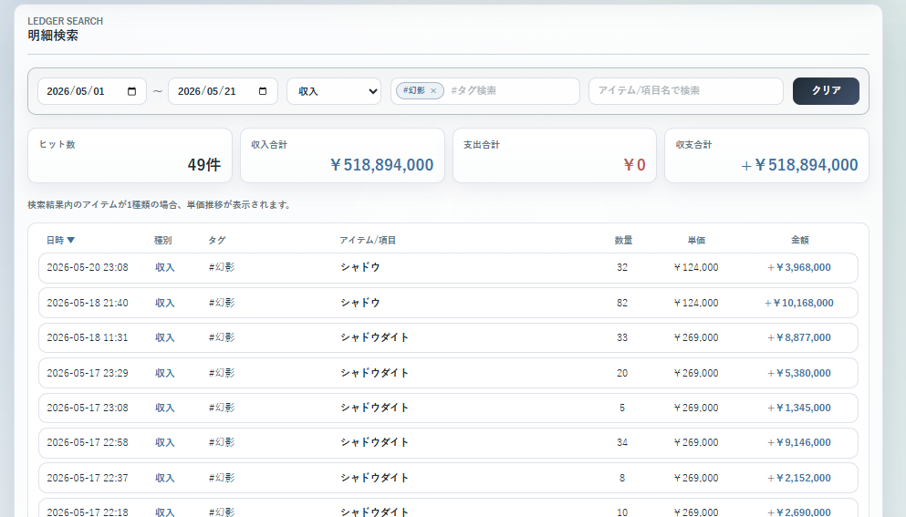Click the amount +¥1,345,000
Image resolution: width=906 pixels, height=517 pixels.
tap(799, 408)
